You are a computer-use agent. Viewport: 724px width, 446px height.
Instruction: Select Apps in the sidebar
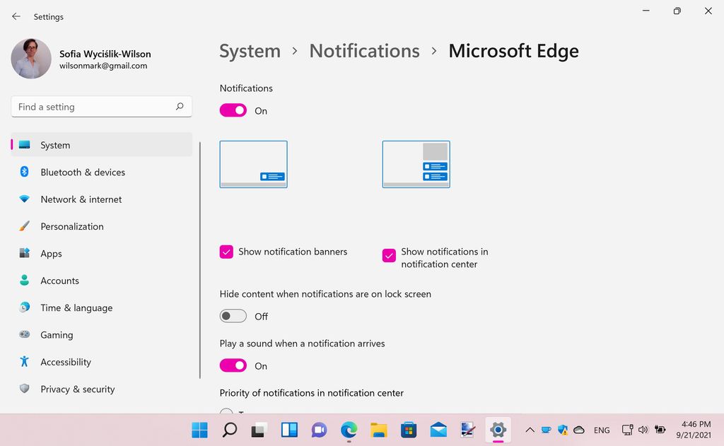pyautogui.click(x=51, y=253)
